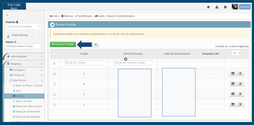Click the edit pencil icon for row 4
254x125 pixels.
tap(240, 84)
